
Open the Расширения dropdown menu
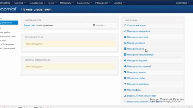pos(103,3)
